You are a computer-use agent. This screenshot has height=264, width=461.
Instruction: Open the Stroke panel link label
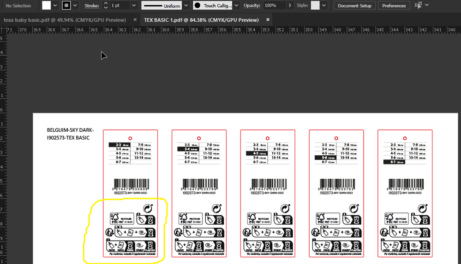92,6
